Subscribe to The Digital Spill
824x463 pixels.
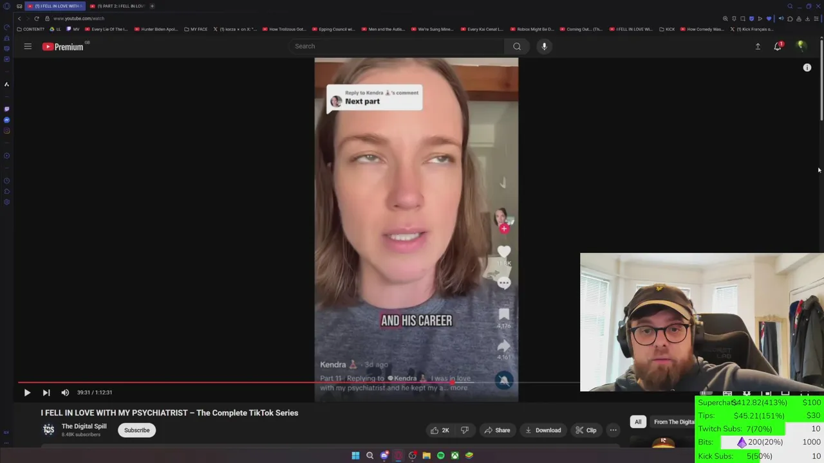click(x=136, y=430)
